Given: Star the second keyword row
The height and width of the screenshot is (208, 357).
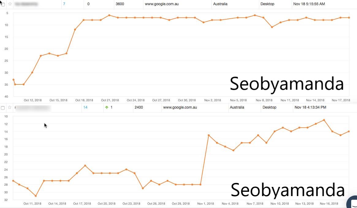Looking at the screenshot, I should point(10,107).
